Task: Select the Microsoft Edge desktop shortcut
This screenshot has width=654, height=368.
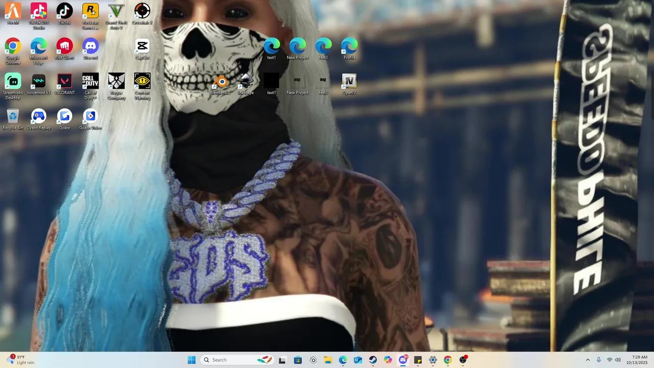Action: pyautogui.click(x=39, y=51)
